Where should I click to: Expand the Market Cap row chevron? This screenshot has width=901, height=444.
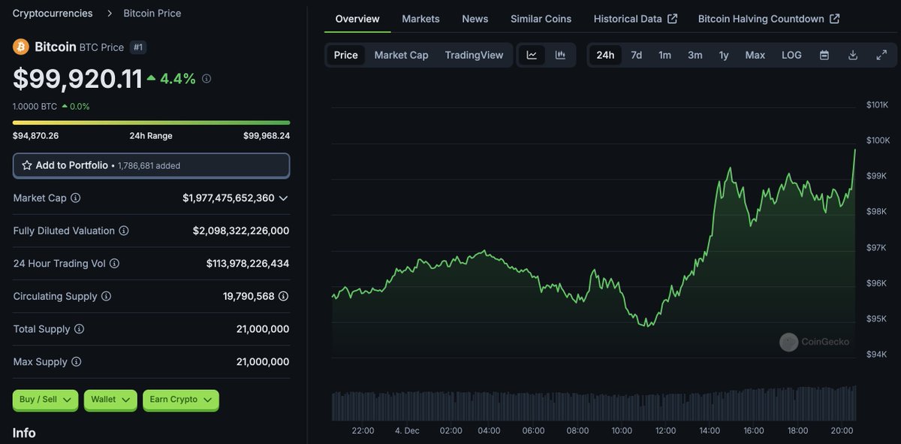[x=284, y=198]
